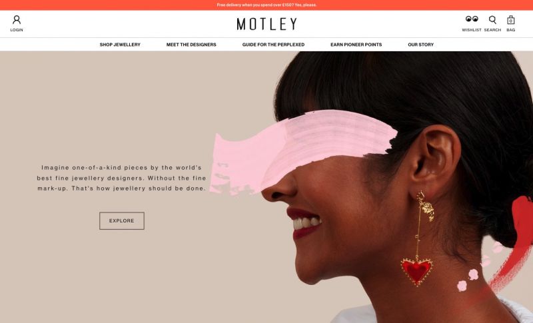Select Earn Pioneer Points menu item
533x323 pixels.
click(356, 45)
